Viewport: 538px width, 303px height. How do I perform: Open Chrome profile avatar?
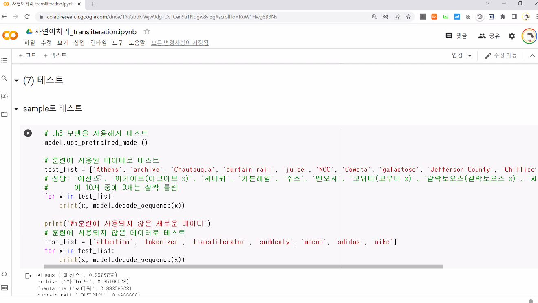point(526,17)
